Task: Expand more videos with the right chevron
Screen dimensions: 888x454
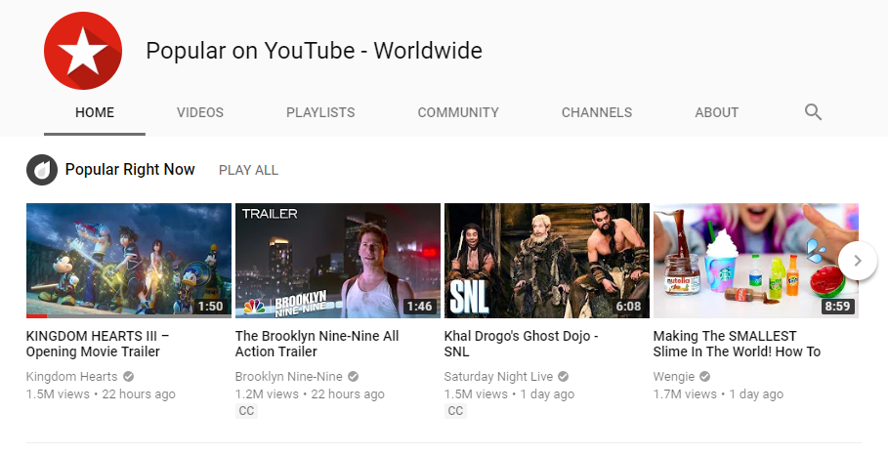Action: (x=857, y=261)
